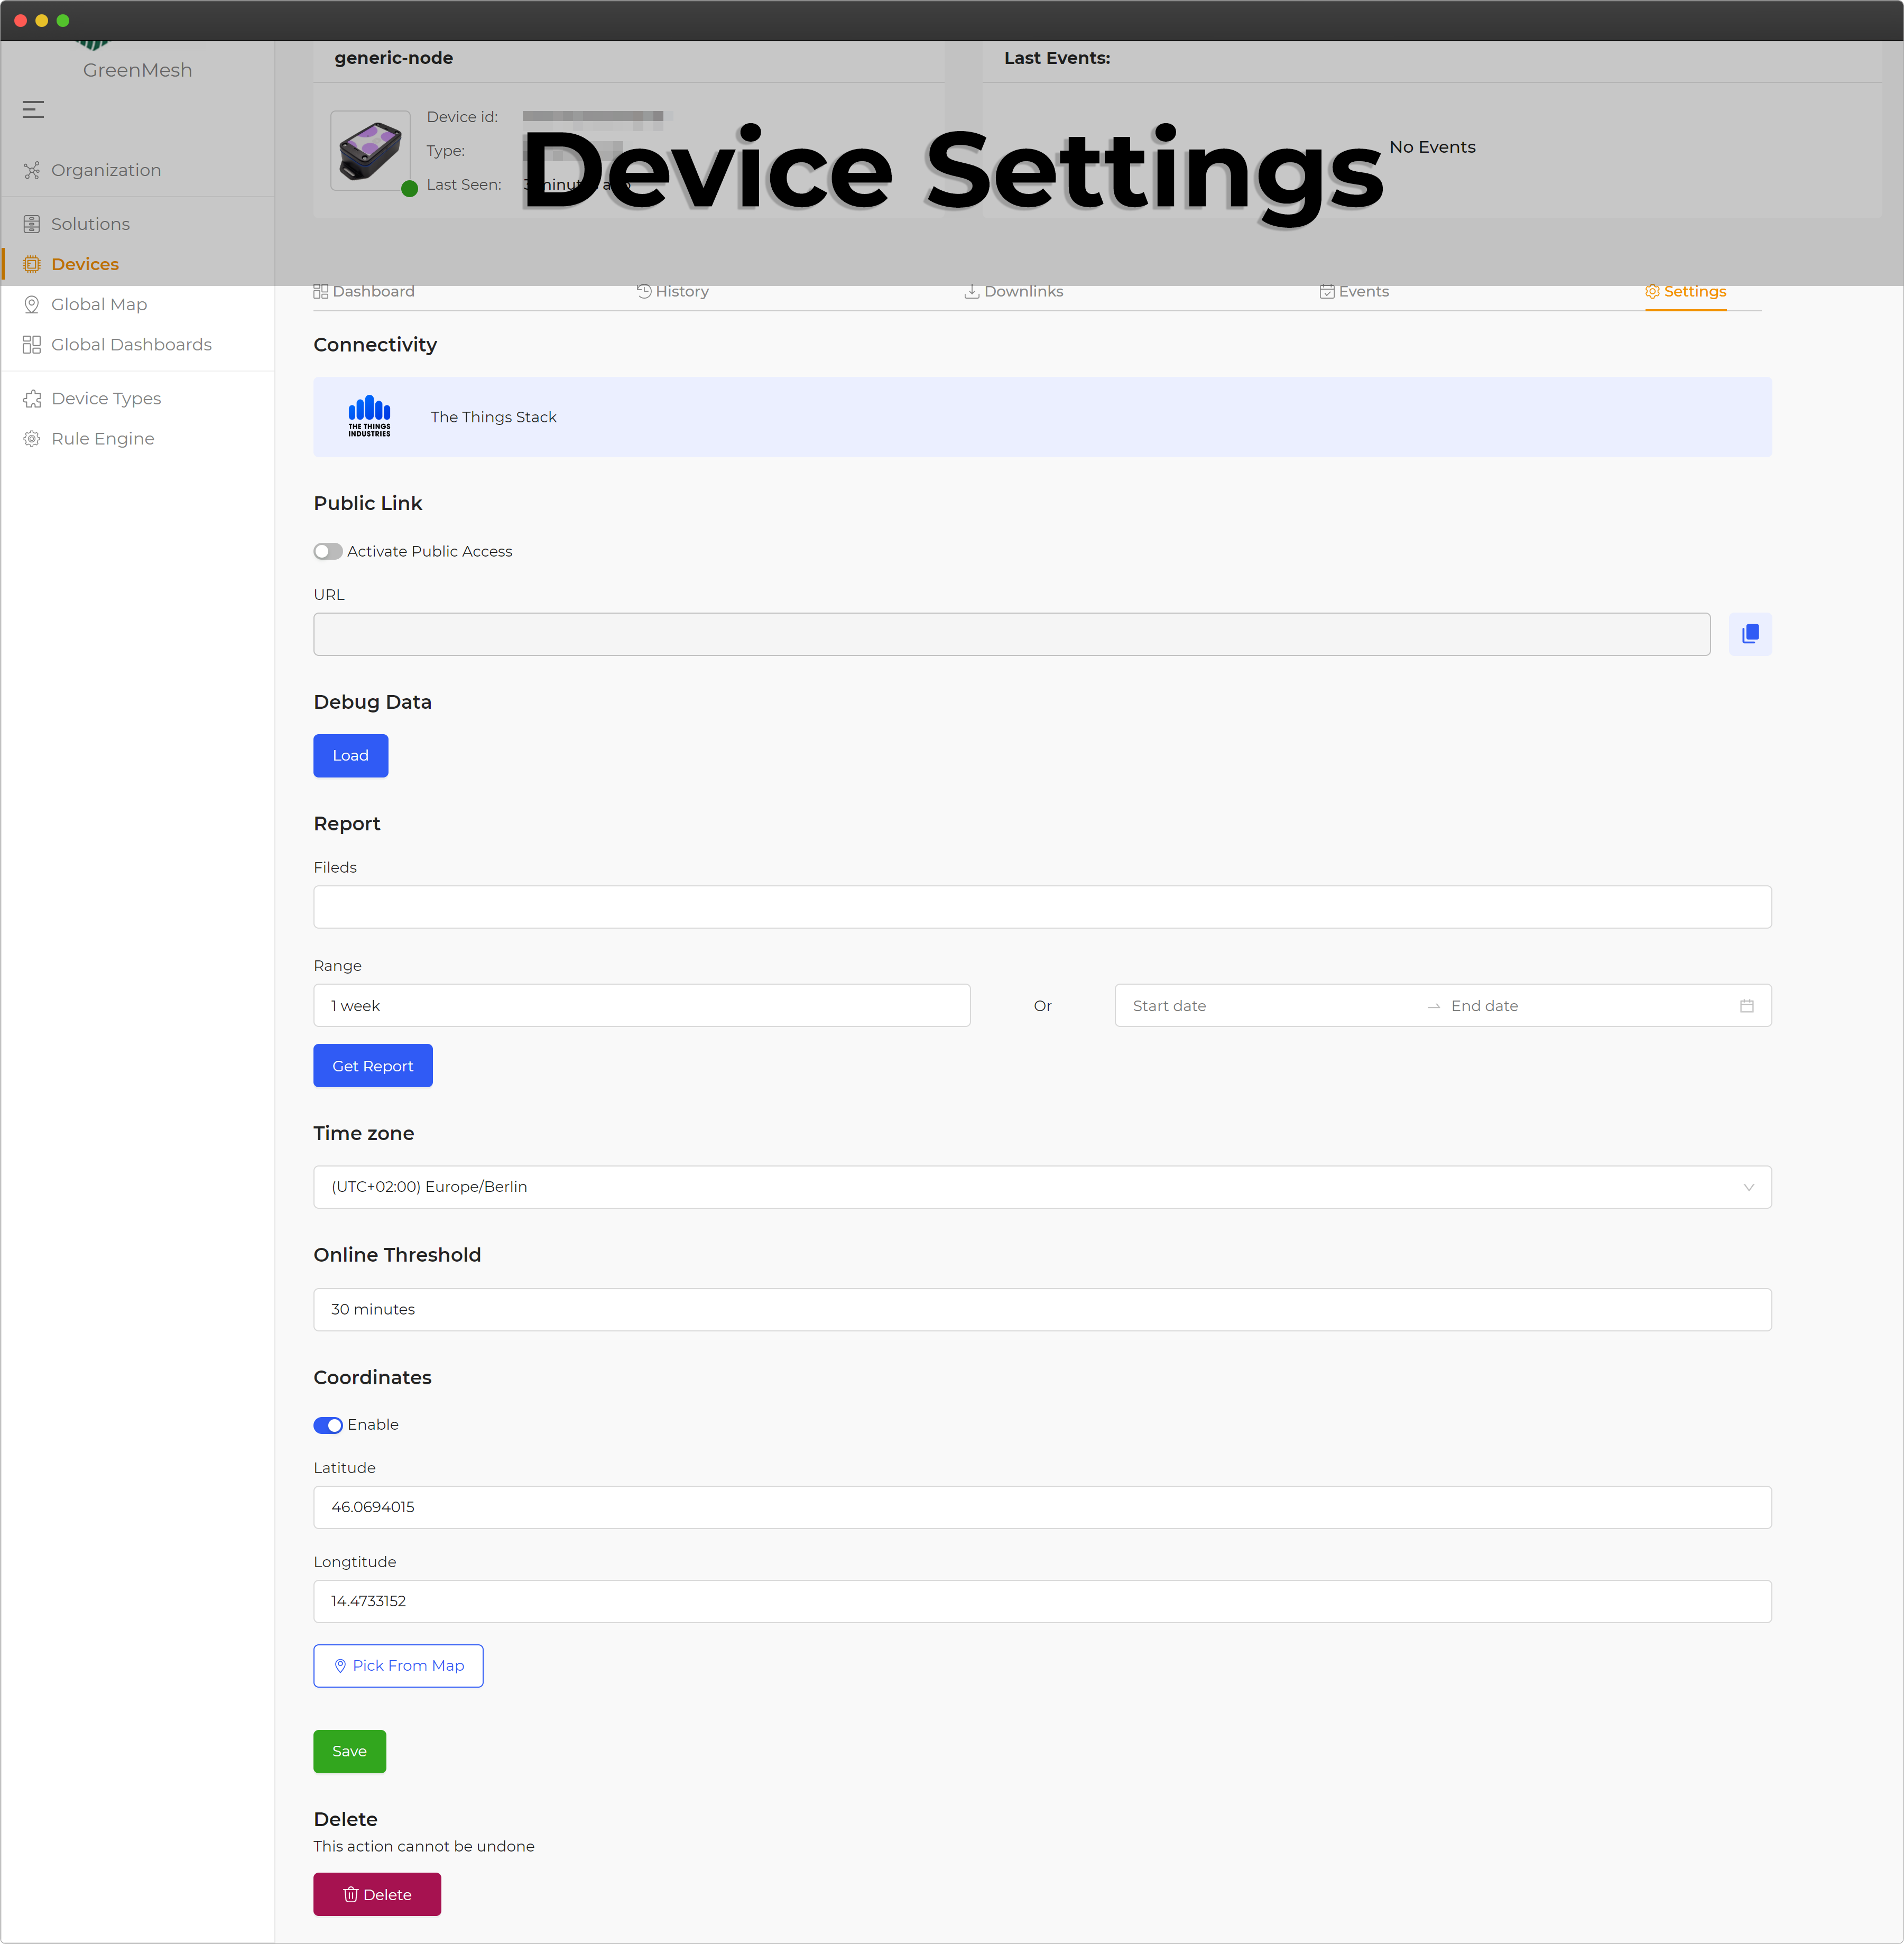Click the Rule Engine gear icon
This screenshot has height=1944, width=1904.
[x=32, y=438]
